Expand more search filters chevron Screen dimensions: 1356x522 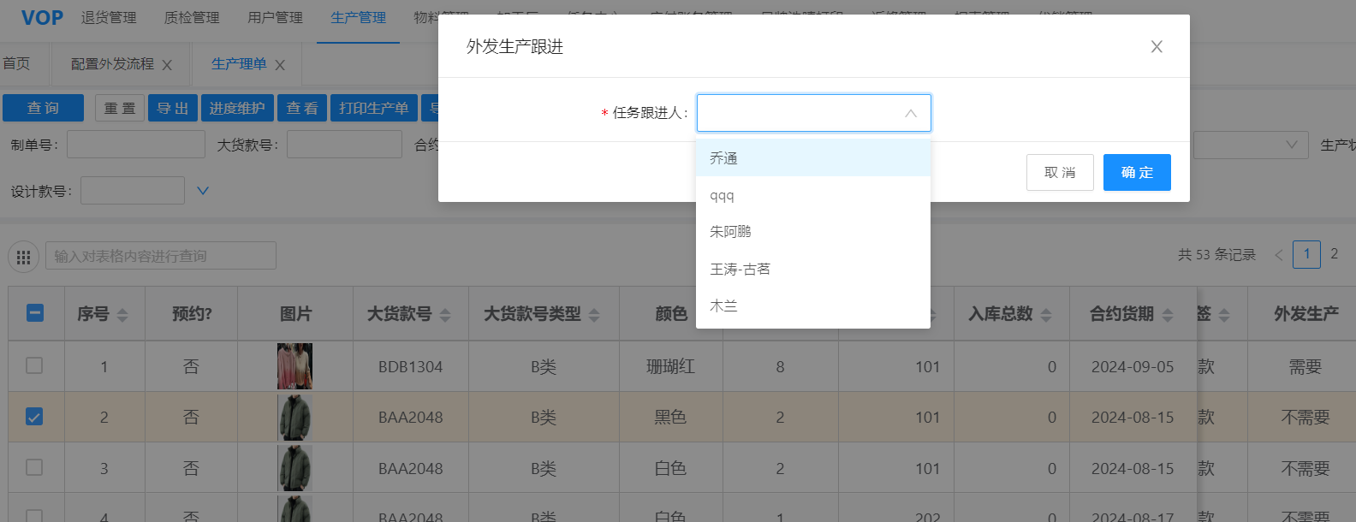[x=203, y=191]
